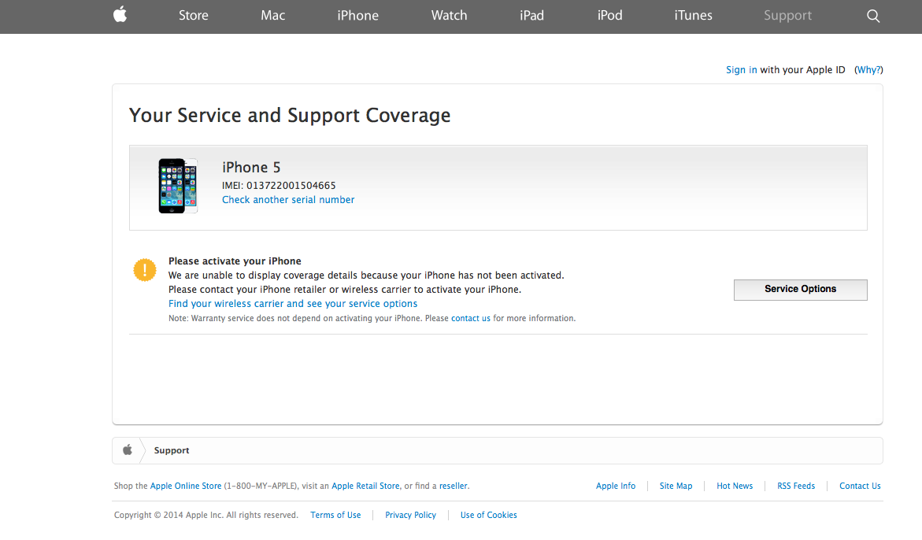922x540 pixels.
Task: Open the Apple Online Store link
Action: click(186, 486)
